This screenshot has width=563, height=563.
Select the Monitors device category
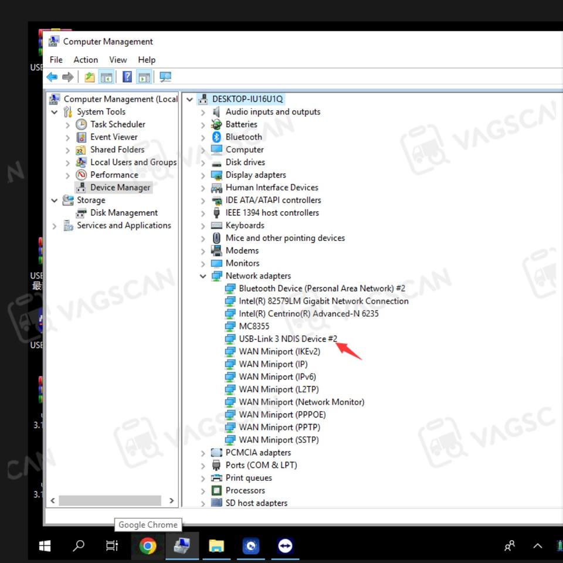click(x=242, y=263)
